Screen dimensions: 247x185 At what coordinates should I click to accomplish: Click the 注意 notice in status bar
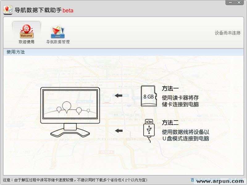(x=75, y=180)
